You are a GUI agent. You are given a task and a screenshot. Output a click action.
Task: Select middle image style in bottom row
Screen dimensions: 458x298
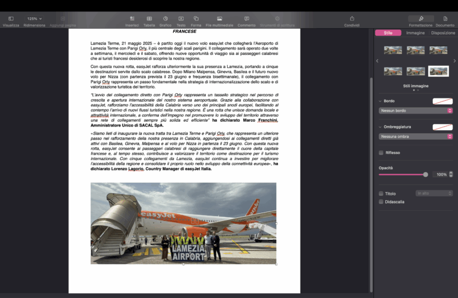point(416,71)
